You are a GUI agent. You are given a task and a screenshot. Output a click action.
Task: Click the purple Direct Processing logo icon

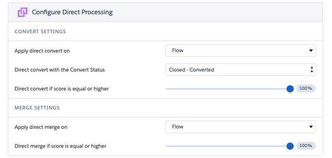click(22, 12)
